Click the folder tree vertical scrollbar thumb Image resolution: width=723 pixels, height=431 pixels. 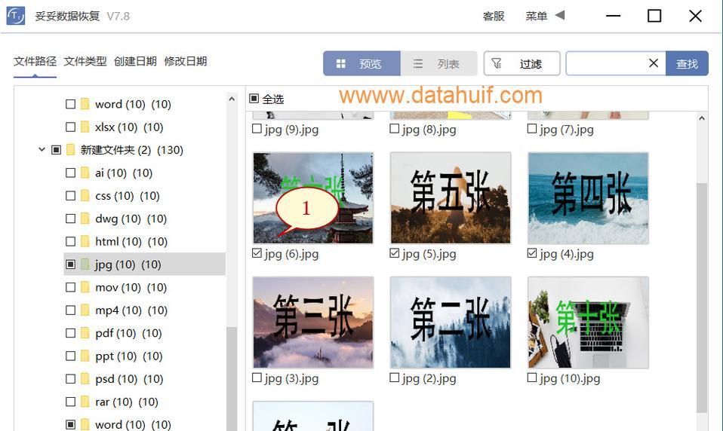[232, 378]
